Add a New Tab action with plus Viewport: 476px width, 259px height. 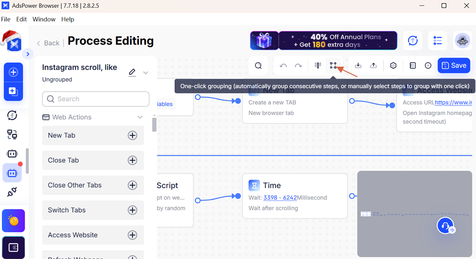point(132,135)
